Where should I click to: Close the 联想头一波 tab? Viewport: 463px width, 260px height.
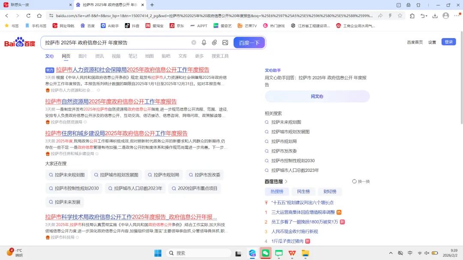[x=70, y=5]
